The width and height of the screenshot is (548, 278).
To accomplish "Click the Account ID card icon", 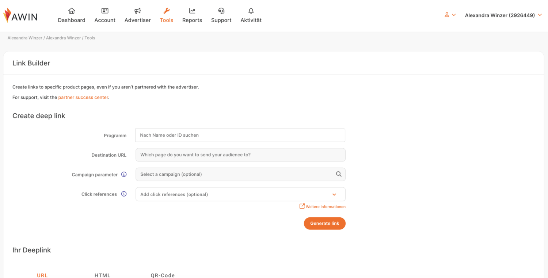I will (x=105, y=11).
